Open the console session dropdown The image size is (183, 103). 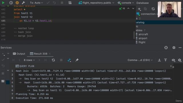(x=126, y=3)
